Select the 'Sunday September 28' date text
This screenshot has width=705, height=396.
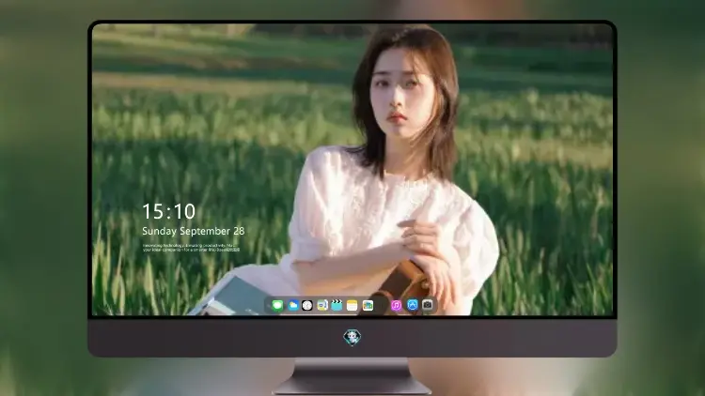[x=194, y=231]
